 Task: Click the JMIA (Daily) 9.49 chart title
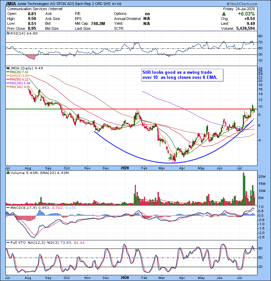coord(26,68)
